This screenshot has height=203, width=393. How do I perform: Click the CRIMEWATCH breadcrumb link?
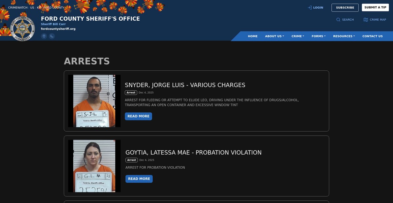click(x=18, y=8)
